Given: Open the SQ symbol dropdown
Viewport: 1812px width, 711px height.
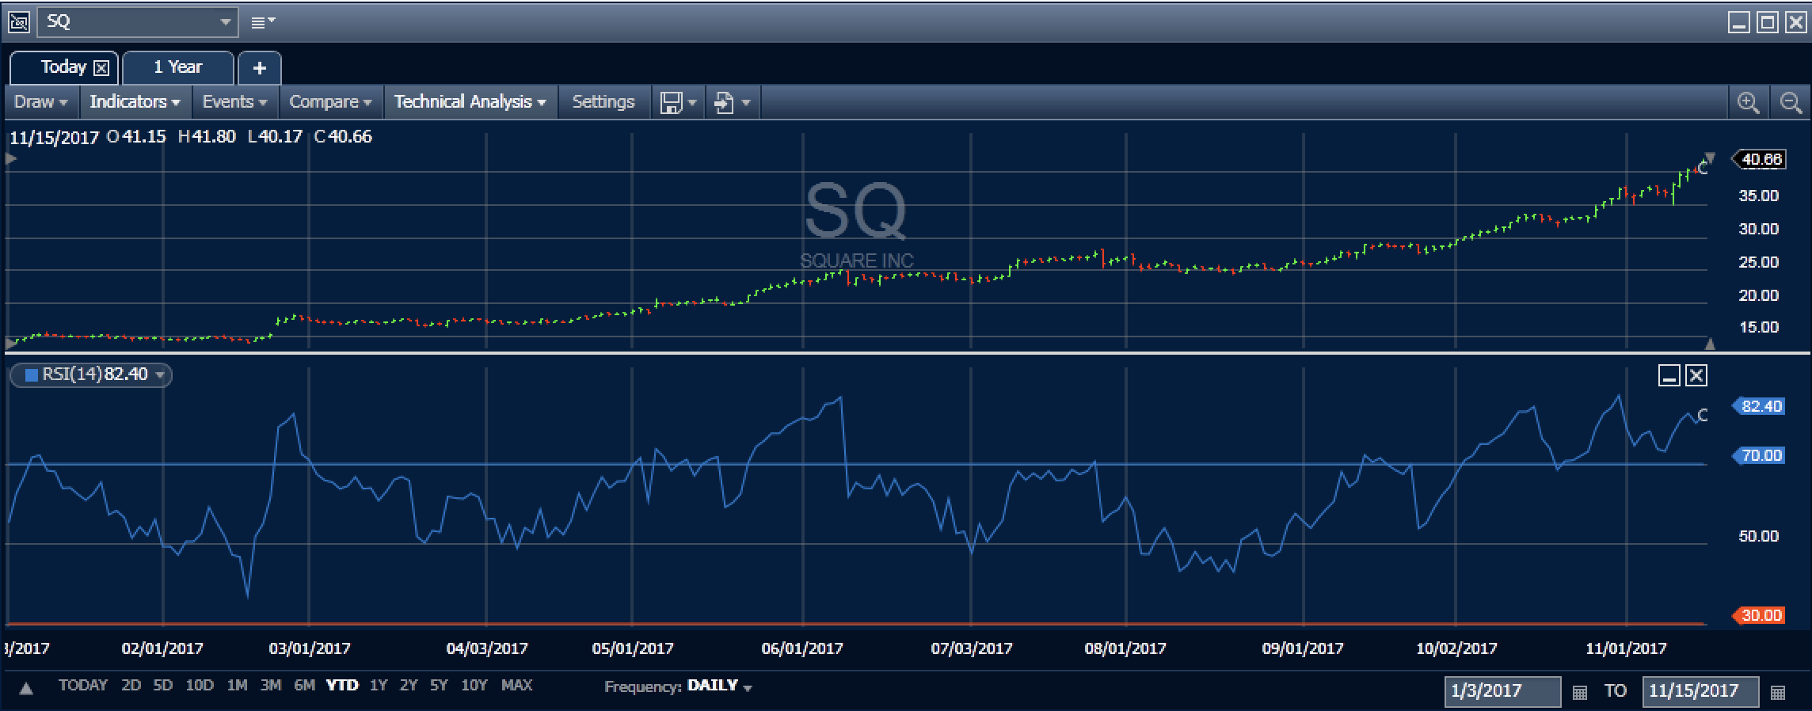Looking at the screenshot, I should tap(226, 22).
